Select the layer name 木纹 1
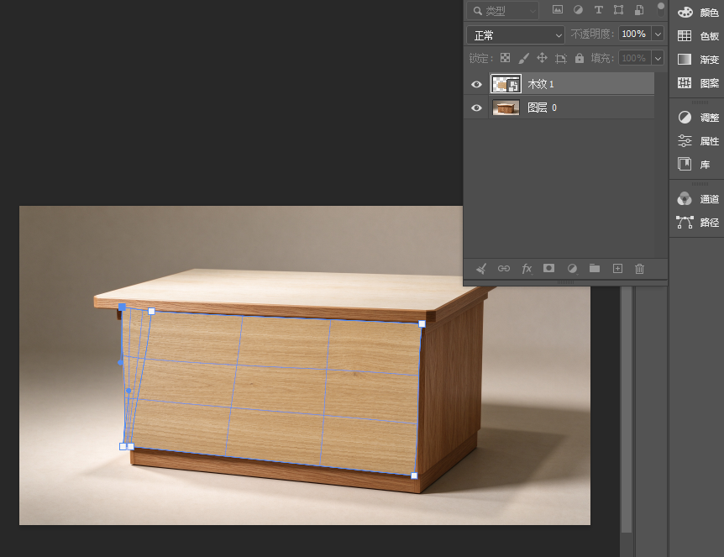The height and width of the screenshot is (557, 724). click(541, 84)
